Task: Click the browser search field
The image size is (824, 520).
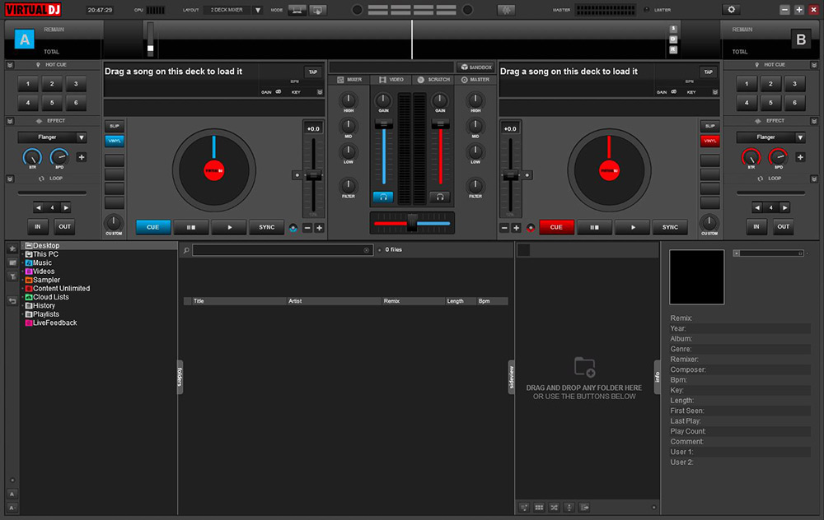Action: point(280,249)
